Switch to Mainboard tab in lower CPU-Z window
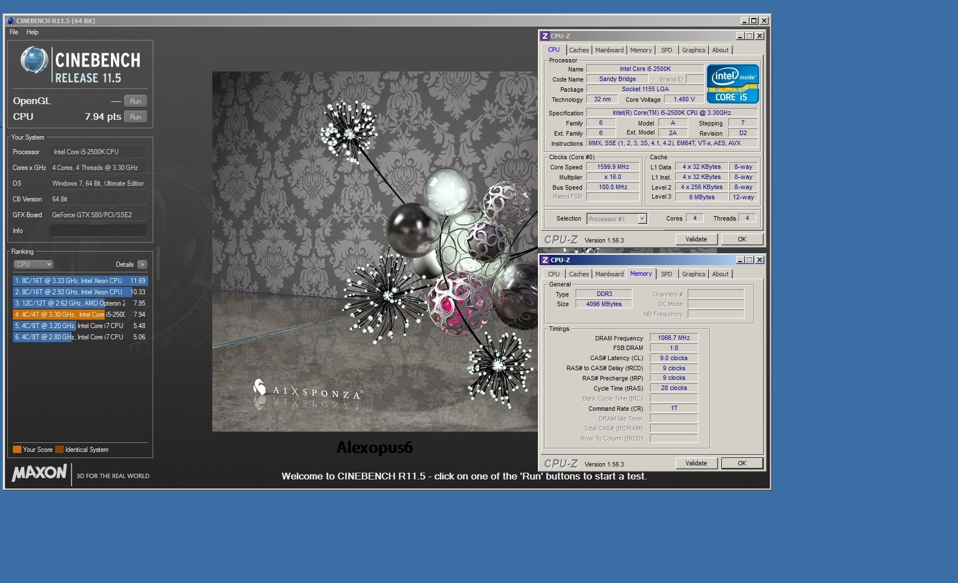958x583 pixels. [609, 274]
